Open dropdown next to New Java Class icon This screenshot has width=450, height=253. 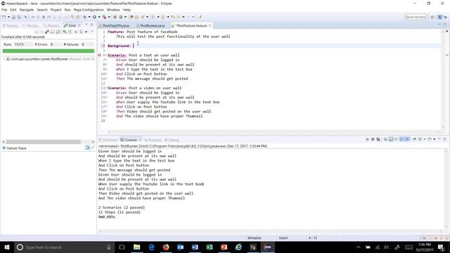point(125,17)
